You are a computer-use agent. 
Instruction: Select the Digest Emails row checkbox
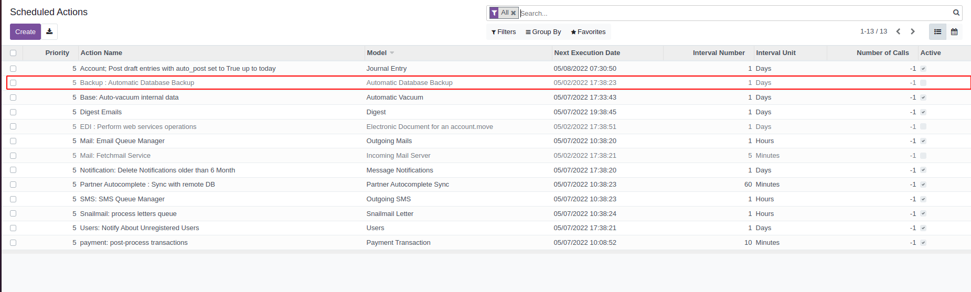pyautogui.click(x=13, y=112)
